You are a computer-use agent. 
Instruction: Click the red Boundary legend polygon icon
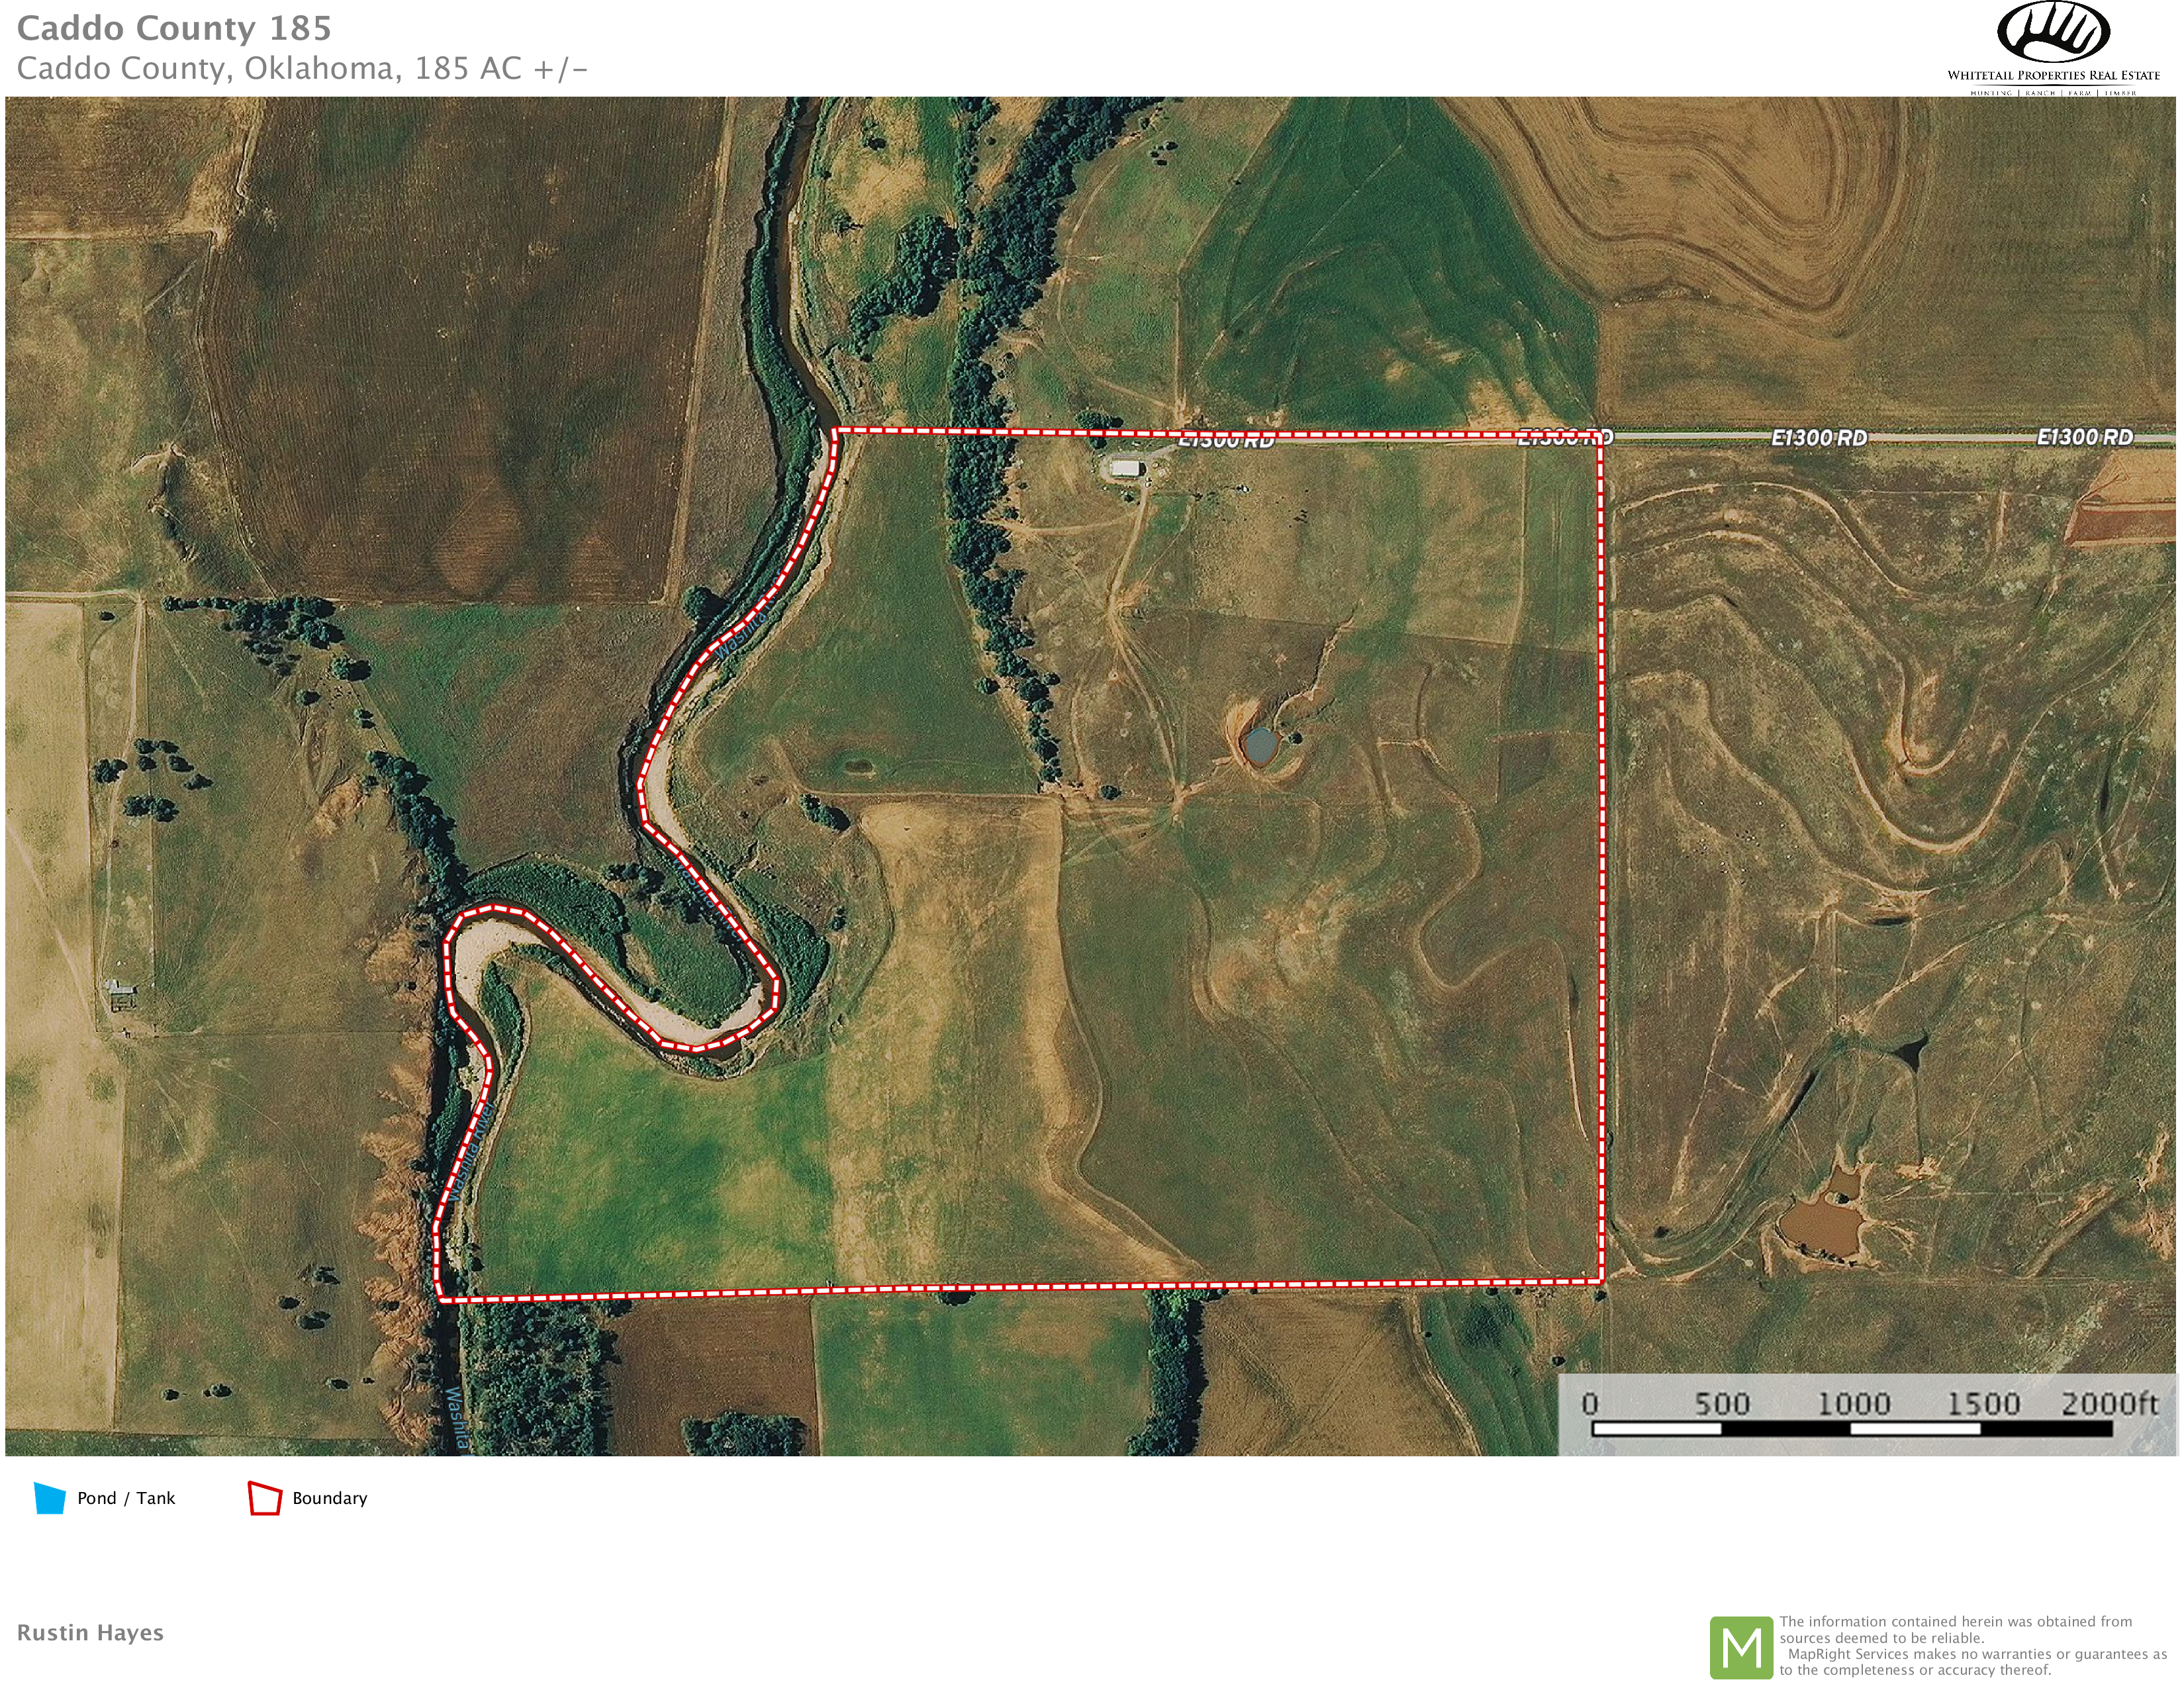[265, 1497]
